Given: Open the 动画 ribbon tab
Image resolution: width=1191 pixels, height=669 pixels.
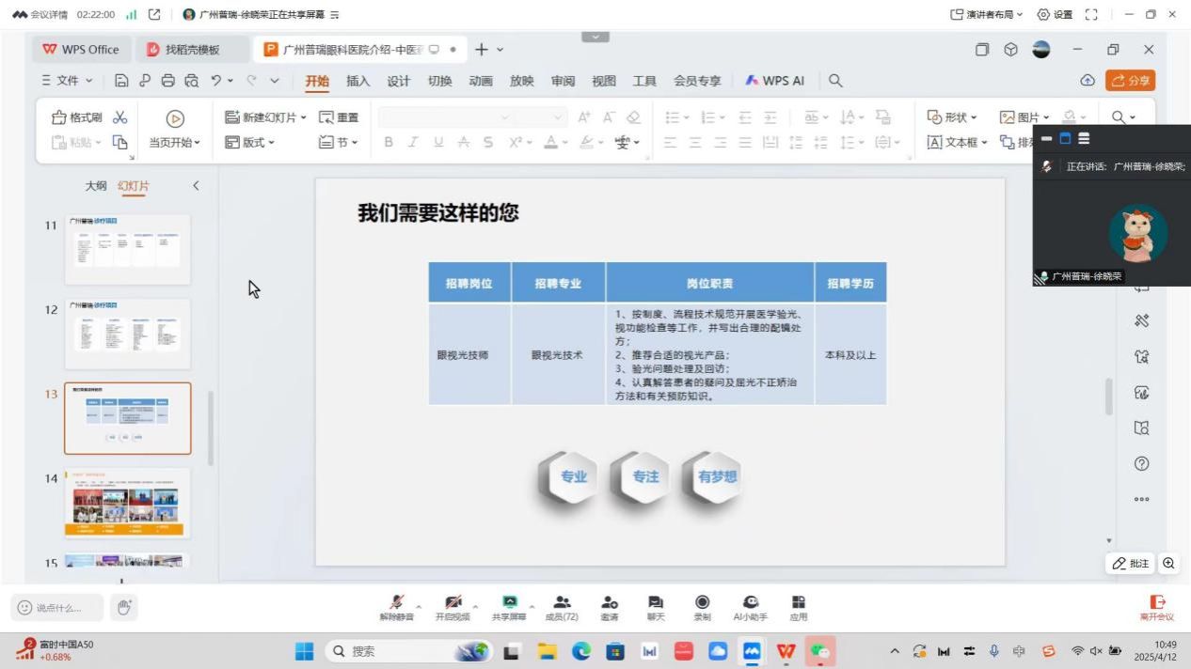Looking at the screenshot, I should coord(480,82).
